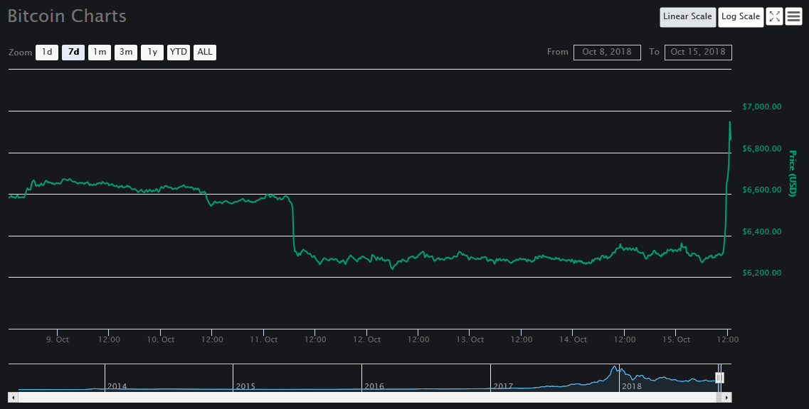The image size is (809, 409).
Task: Click the 10. Oct date label
Action: tap(161, 339)
